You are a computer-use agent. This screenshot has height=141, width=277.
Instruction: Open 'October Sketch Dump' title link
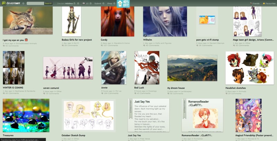(x=73, y=135)
